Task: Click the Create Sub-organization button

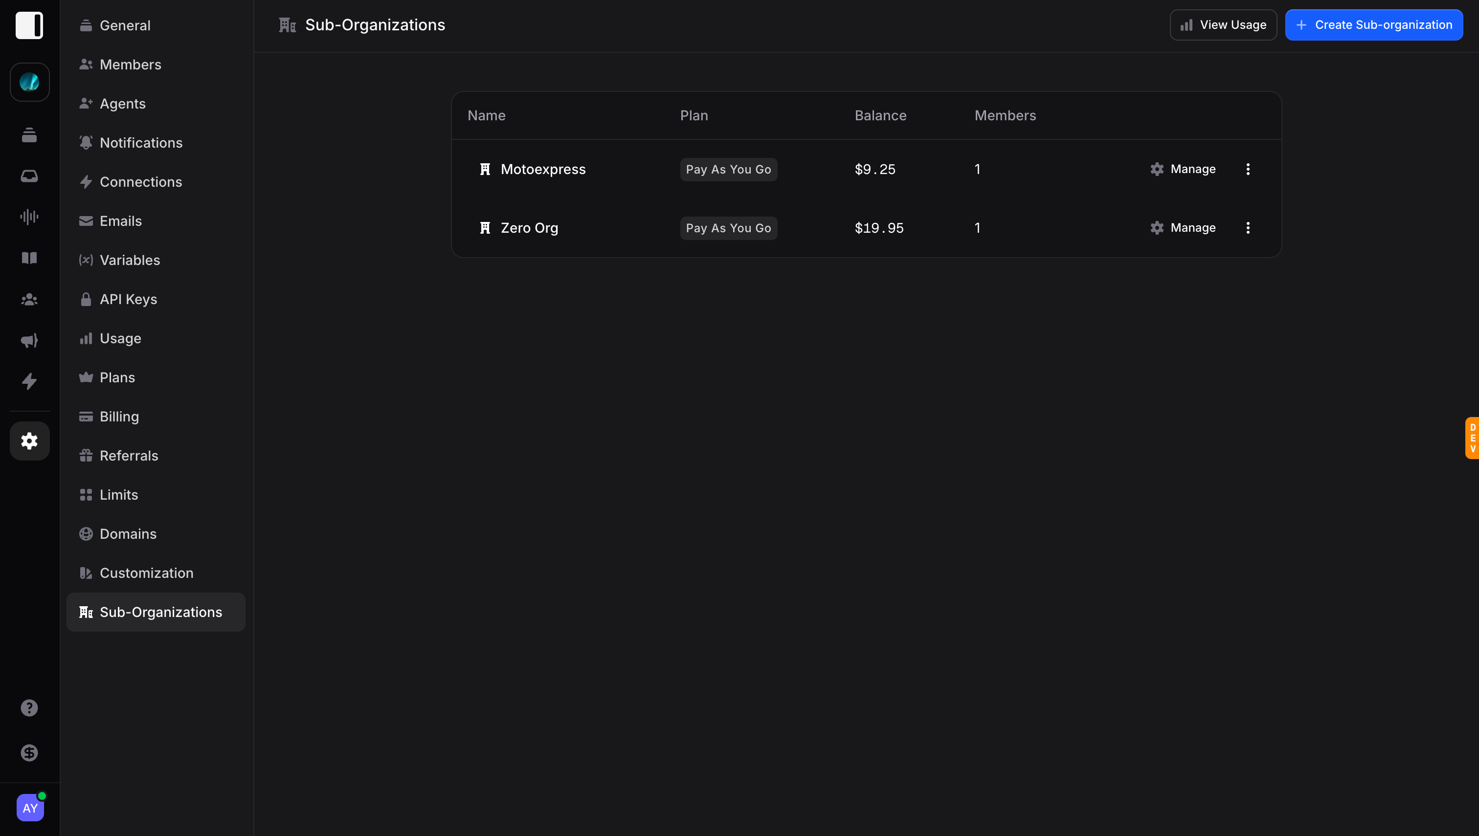Action: 1374,25
